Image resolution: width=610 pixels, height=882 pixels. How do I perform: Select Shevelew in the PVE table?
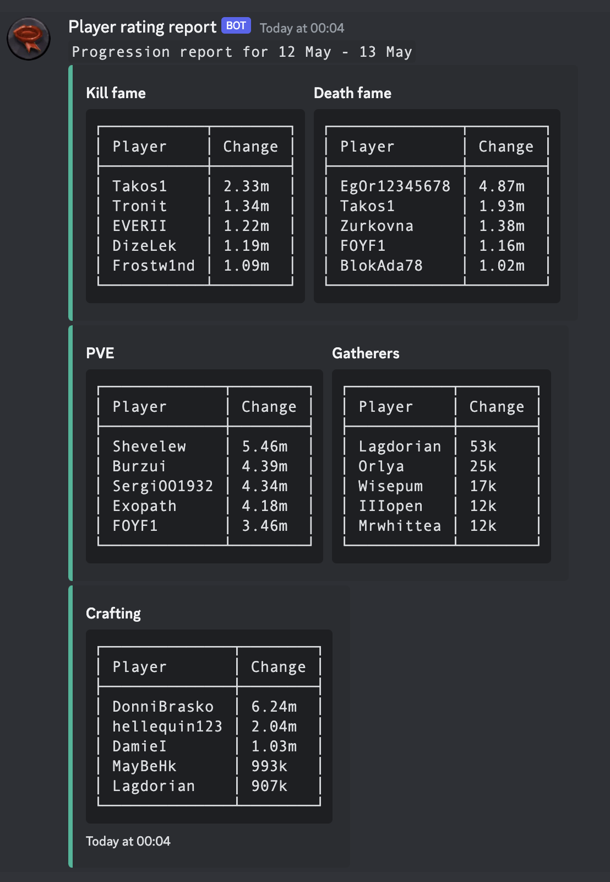click(149, 447)
